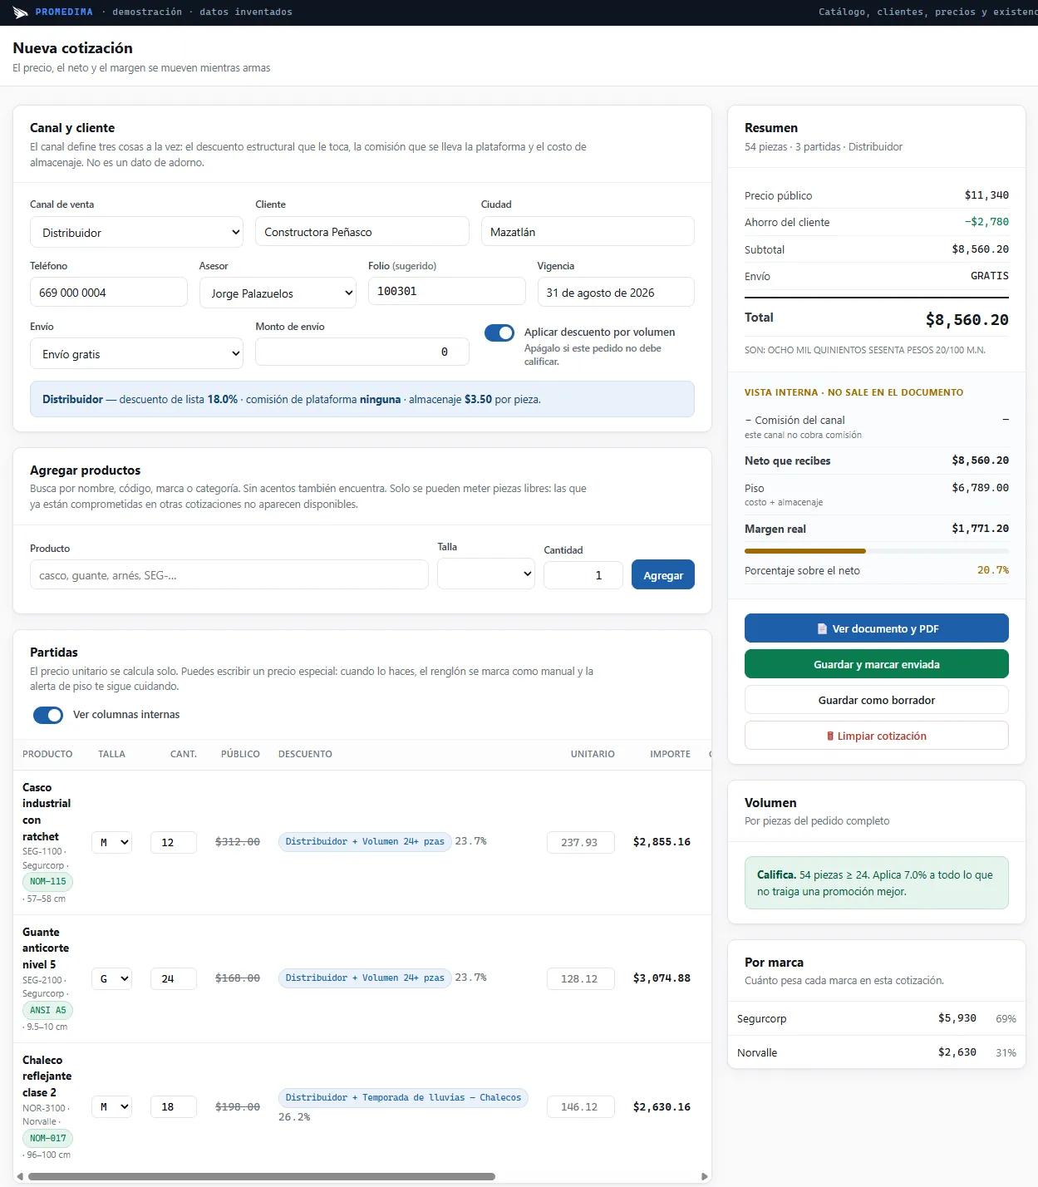The width and height of the screenshot is (1038, 1187).
Task: Click the left arrow of Partidas scrollbar
Action: click(x=20, y=1176)
